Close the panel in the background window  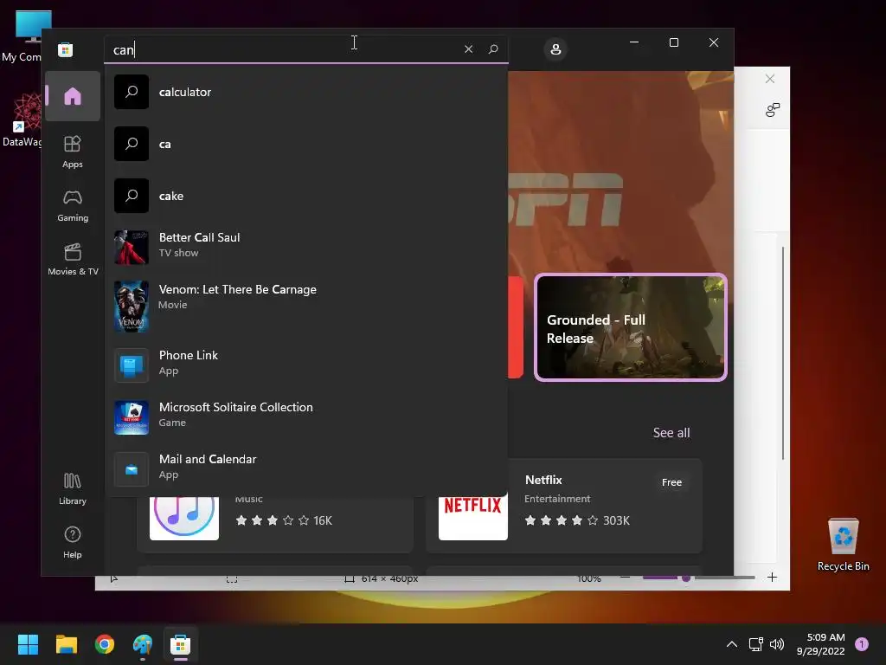tap(769, 79)
